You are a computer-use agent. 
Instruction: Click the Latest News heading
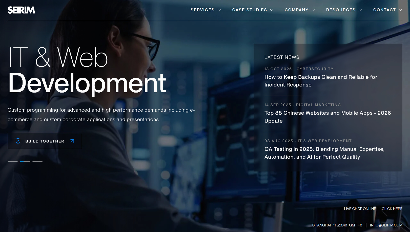coord(282,57)
